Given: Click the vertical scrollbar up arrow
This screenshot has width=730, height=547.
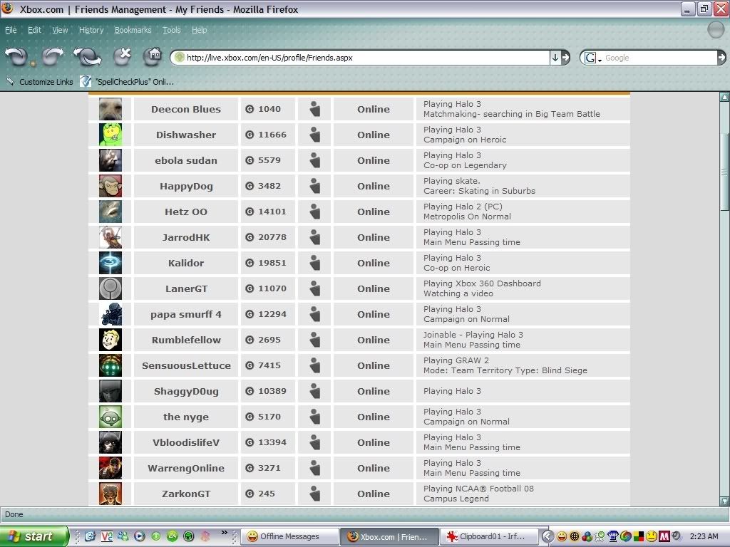Looking at the screenshot, I should [724, 97].
